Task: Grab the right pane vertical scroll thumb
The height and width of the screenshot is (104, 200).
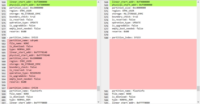Action: [x=198, y=88]
